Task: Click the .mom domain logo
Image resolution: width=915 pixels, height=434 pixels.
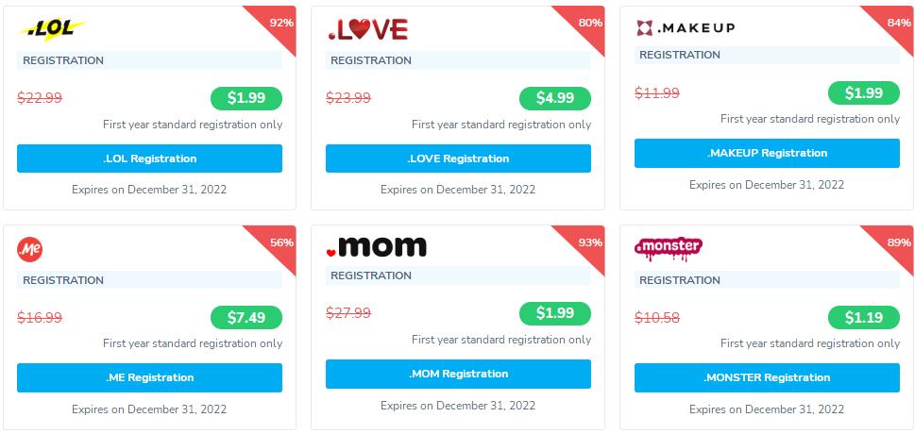Action: (x=376, y=247)
